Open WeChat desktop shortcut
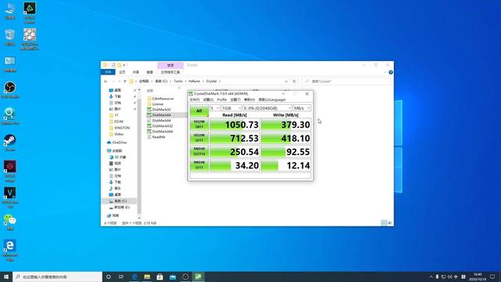 pos(10,222)
